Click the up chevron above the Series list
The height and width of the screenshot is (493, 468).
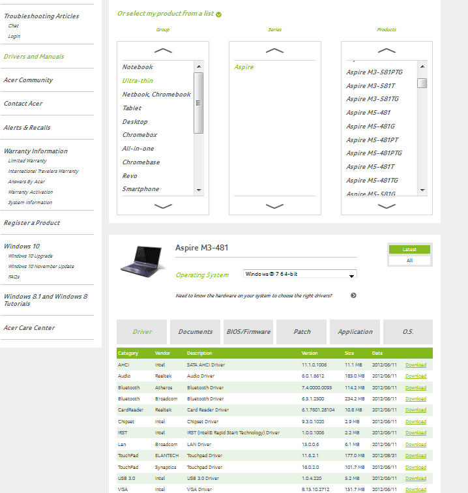[x=274, y=51]
